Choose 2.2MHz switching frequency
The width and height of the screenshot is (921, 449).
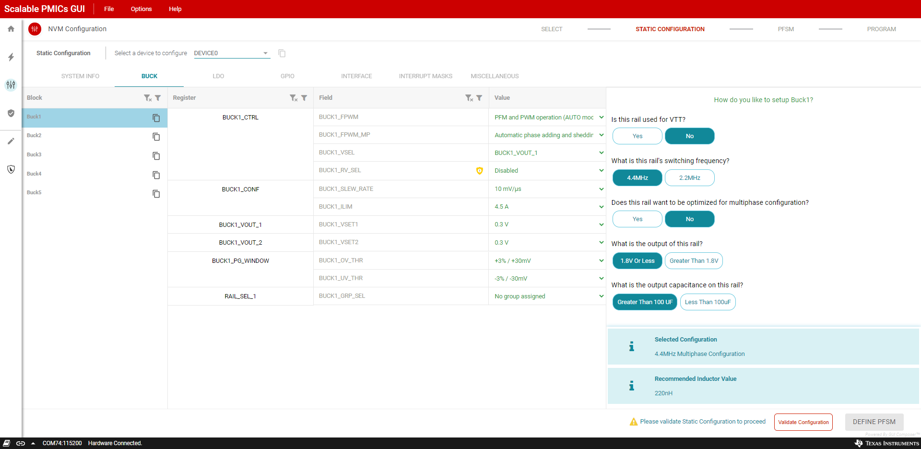689,178
